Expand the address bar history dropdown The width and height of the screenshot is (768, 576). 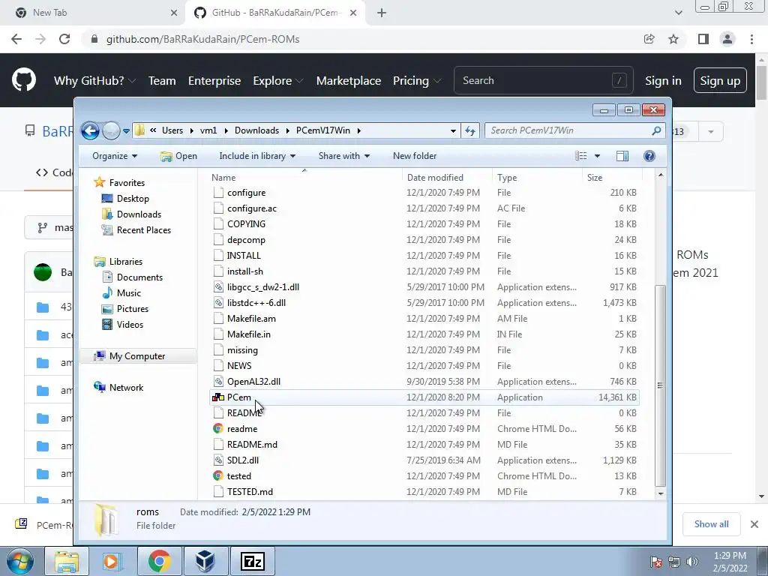pos(453,130)
